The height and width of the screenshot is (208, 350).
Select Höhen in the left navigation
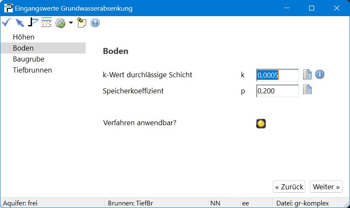coord(23,37)
